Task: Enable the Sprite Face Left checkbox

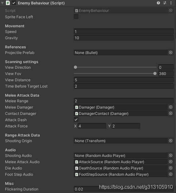Action: 76,17
